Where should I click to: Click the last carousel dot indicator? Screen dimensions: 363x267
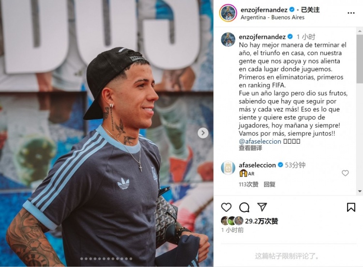point(131,259)
